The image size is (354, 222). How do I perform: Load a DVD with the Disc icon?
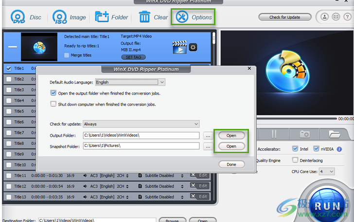26,17
